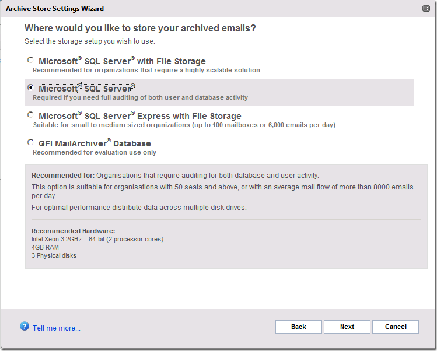Screen dimensions: 437x351
Task: Click the blue help question mark icon
Action: (25, 326)
